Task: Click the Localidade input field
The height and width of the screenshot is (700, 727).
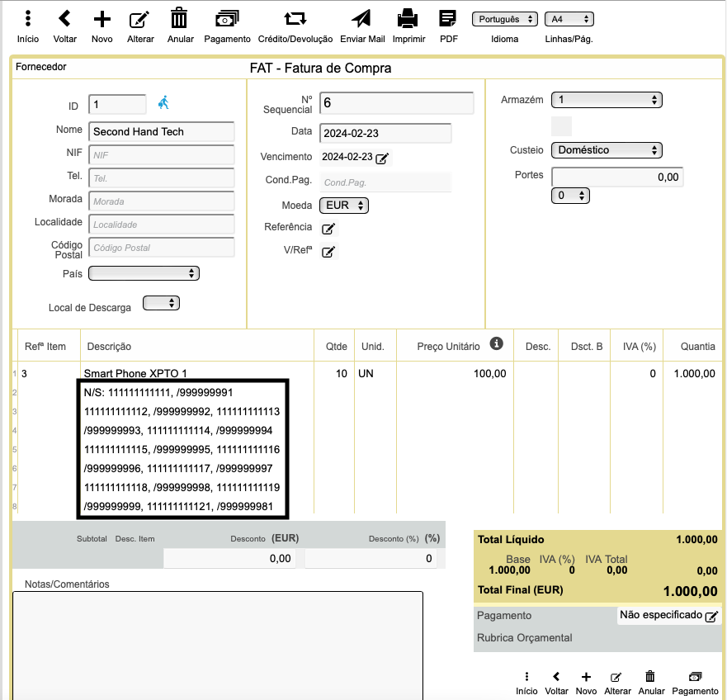Action: [x=162, y=225]
